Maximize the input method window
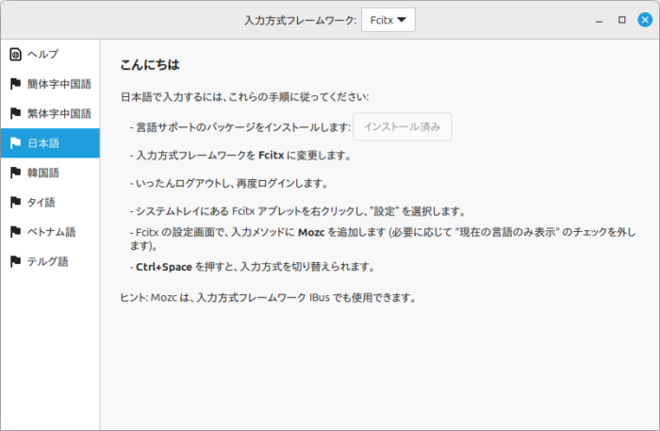This screenshot has width=660, height=431. (x=621, y=20)
